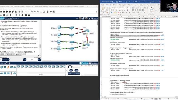Apply italic formatting in Word
178x100 pixels.
click(114, 10)
